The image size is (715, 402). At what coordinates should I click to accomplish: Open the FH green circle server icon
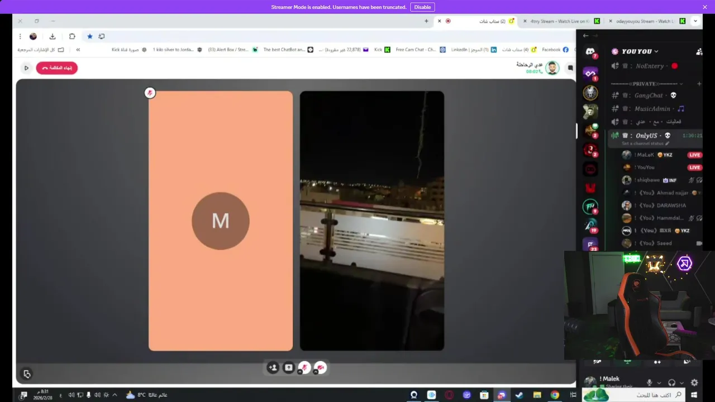click(590, 207)
